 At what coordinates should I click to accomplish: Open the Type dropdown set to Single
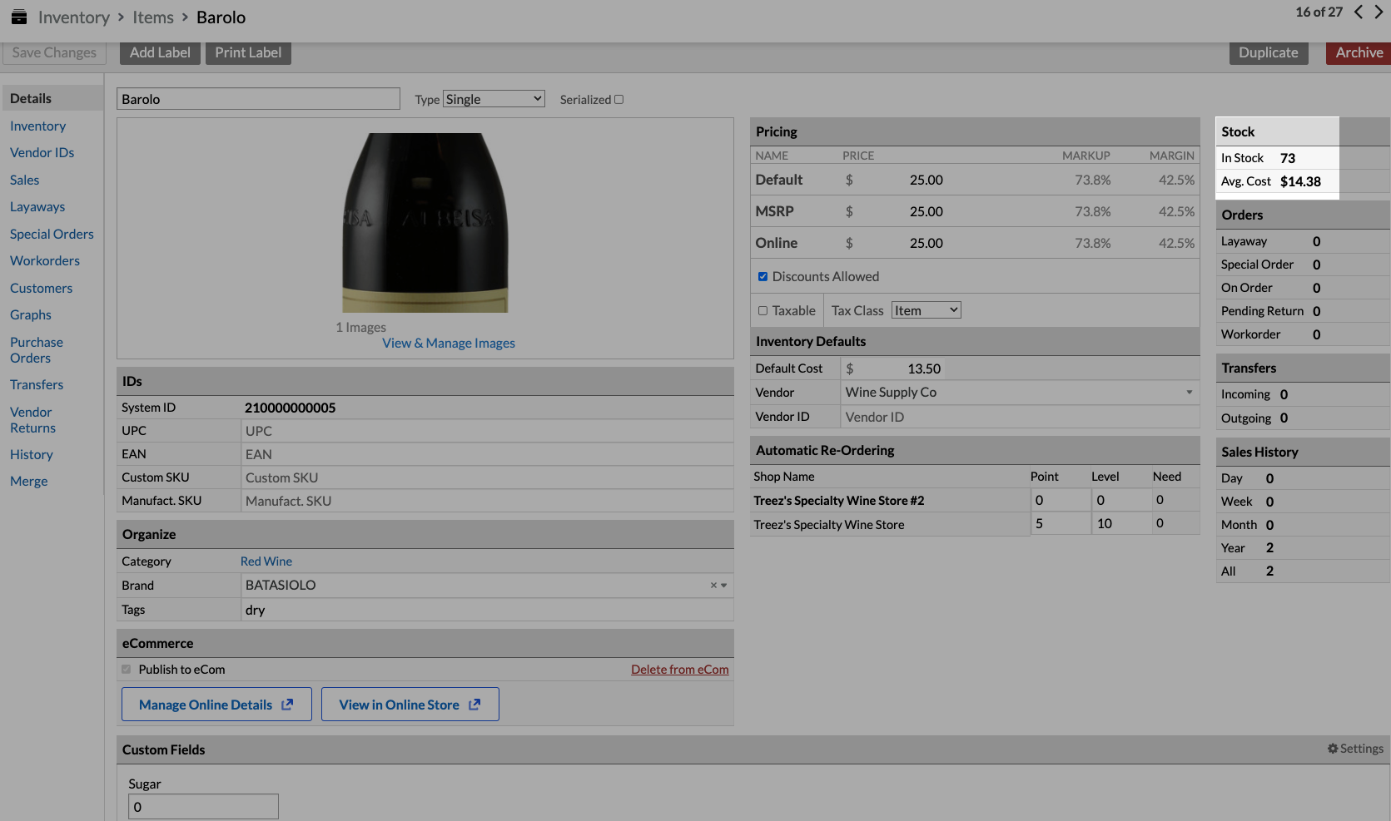pyautogui.click(x=494, y=99)
